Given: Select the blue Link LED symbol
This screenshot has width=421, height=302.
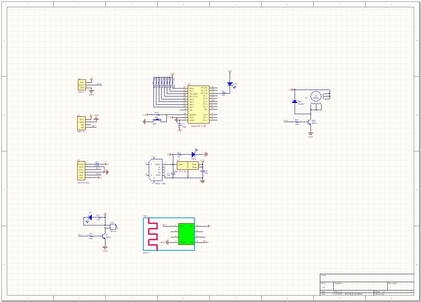Looking at the screenshot, I should (x=230, y=84).
